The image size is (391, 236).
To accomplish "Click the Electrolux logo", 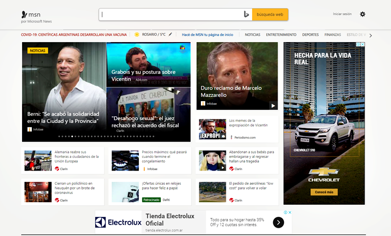I will [118, 222].
